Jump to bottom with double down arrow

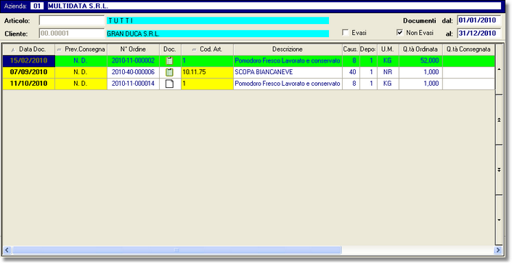pyautogui.click(x=499, y=169)
